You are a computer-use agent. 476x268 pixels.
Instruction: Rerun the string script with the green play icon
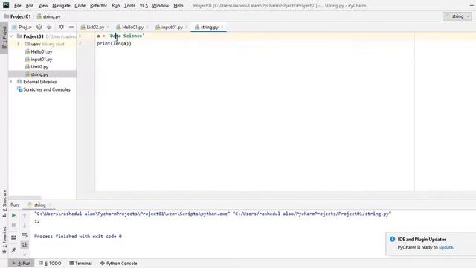pyautogui.click(x=13, y=215)
